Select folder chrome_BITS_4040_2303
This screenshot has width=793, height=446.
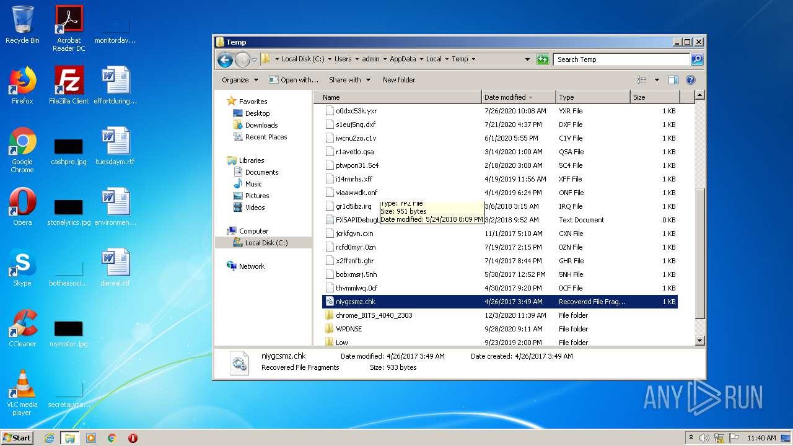coord(374,315)
